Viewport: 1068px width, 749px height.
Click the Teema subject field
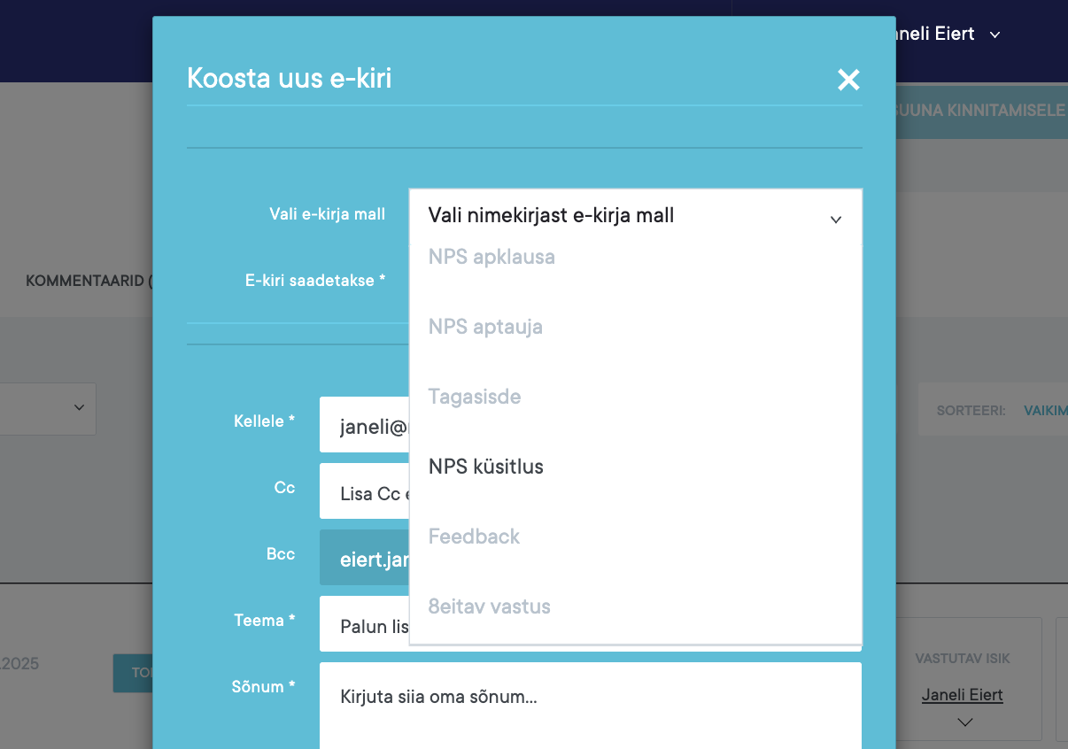(x=364, y=625)
